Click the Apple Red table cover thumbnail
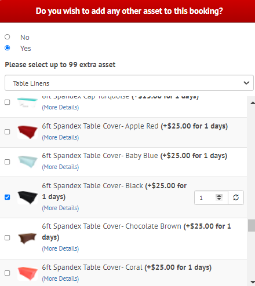 27,132
